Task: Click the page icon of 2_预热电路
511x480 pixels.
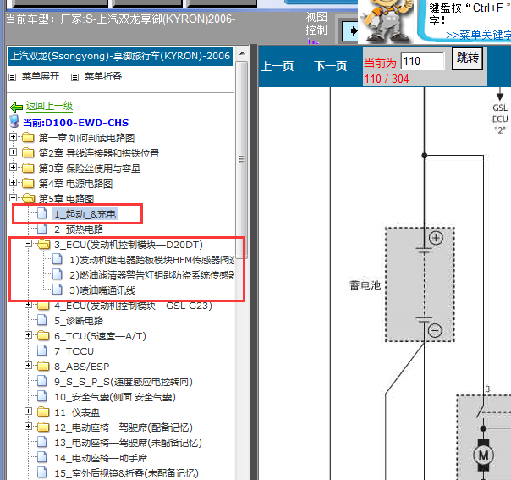Action: click(x=42, y=229)
